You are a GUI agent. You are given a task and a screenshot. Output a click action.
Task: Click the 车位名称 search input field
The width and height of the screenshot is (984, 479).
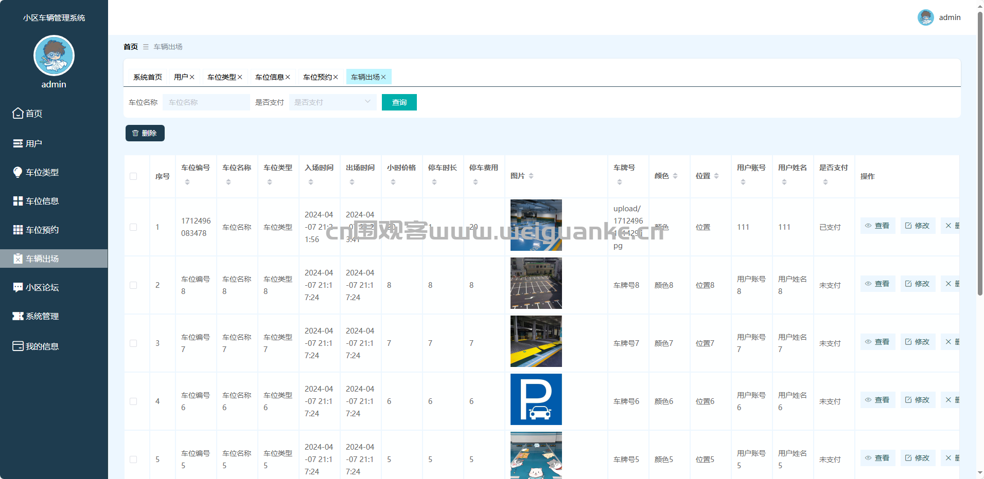click(x=206, y=102)
